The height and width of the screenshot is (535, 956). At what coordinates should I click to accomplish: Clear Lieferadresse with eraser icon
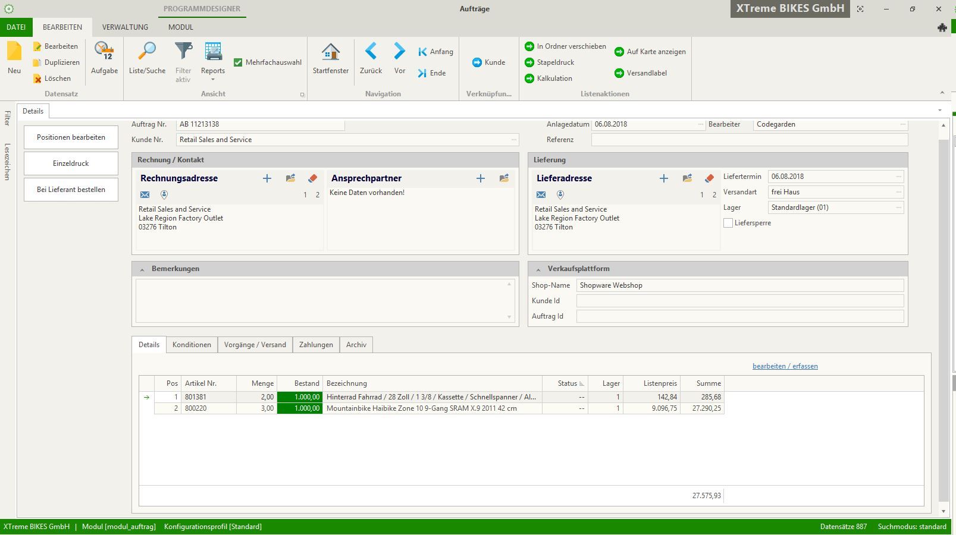click(709, 178)
